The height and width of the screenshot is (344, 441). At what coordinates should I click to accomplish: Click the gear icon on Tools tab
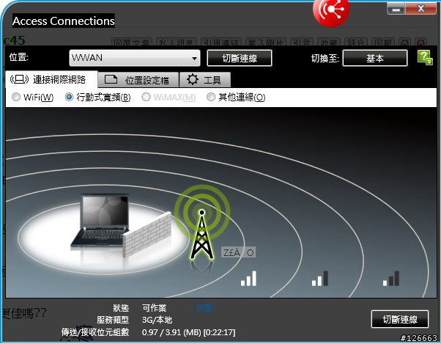click(193, 79)
